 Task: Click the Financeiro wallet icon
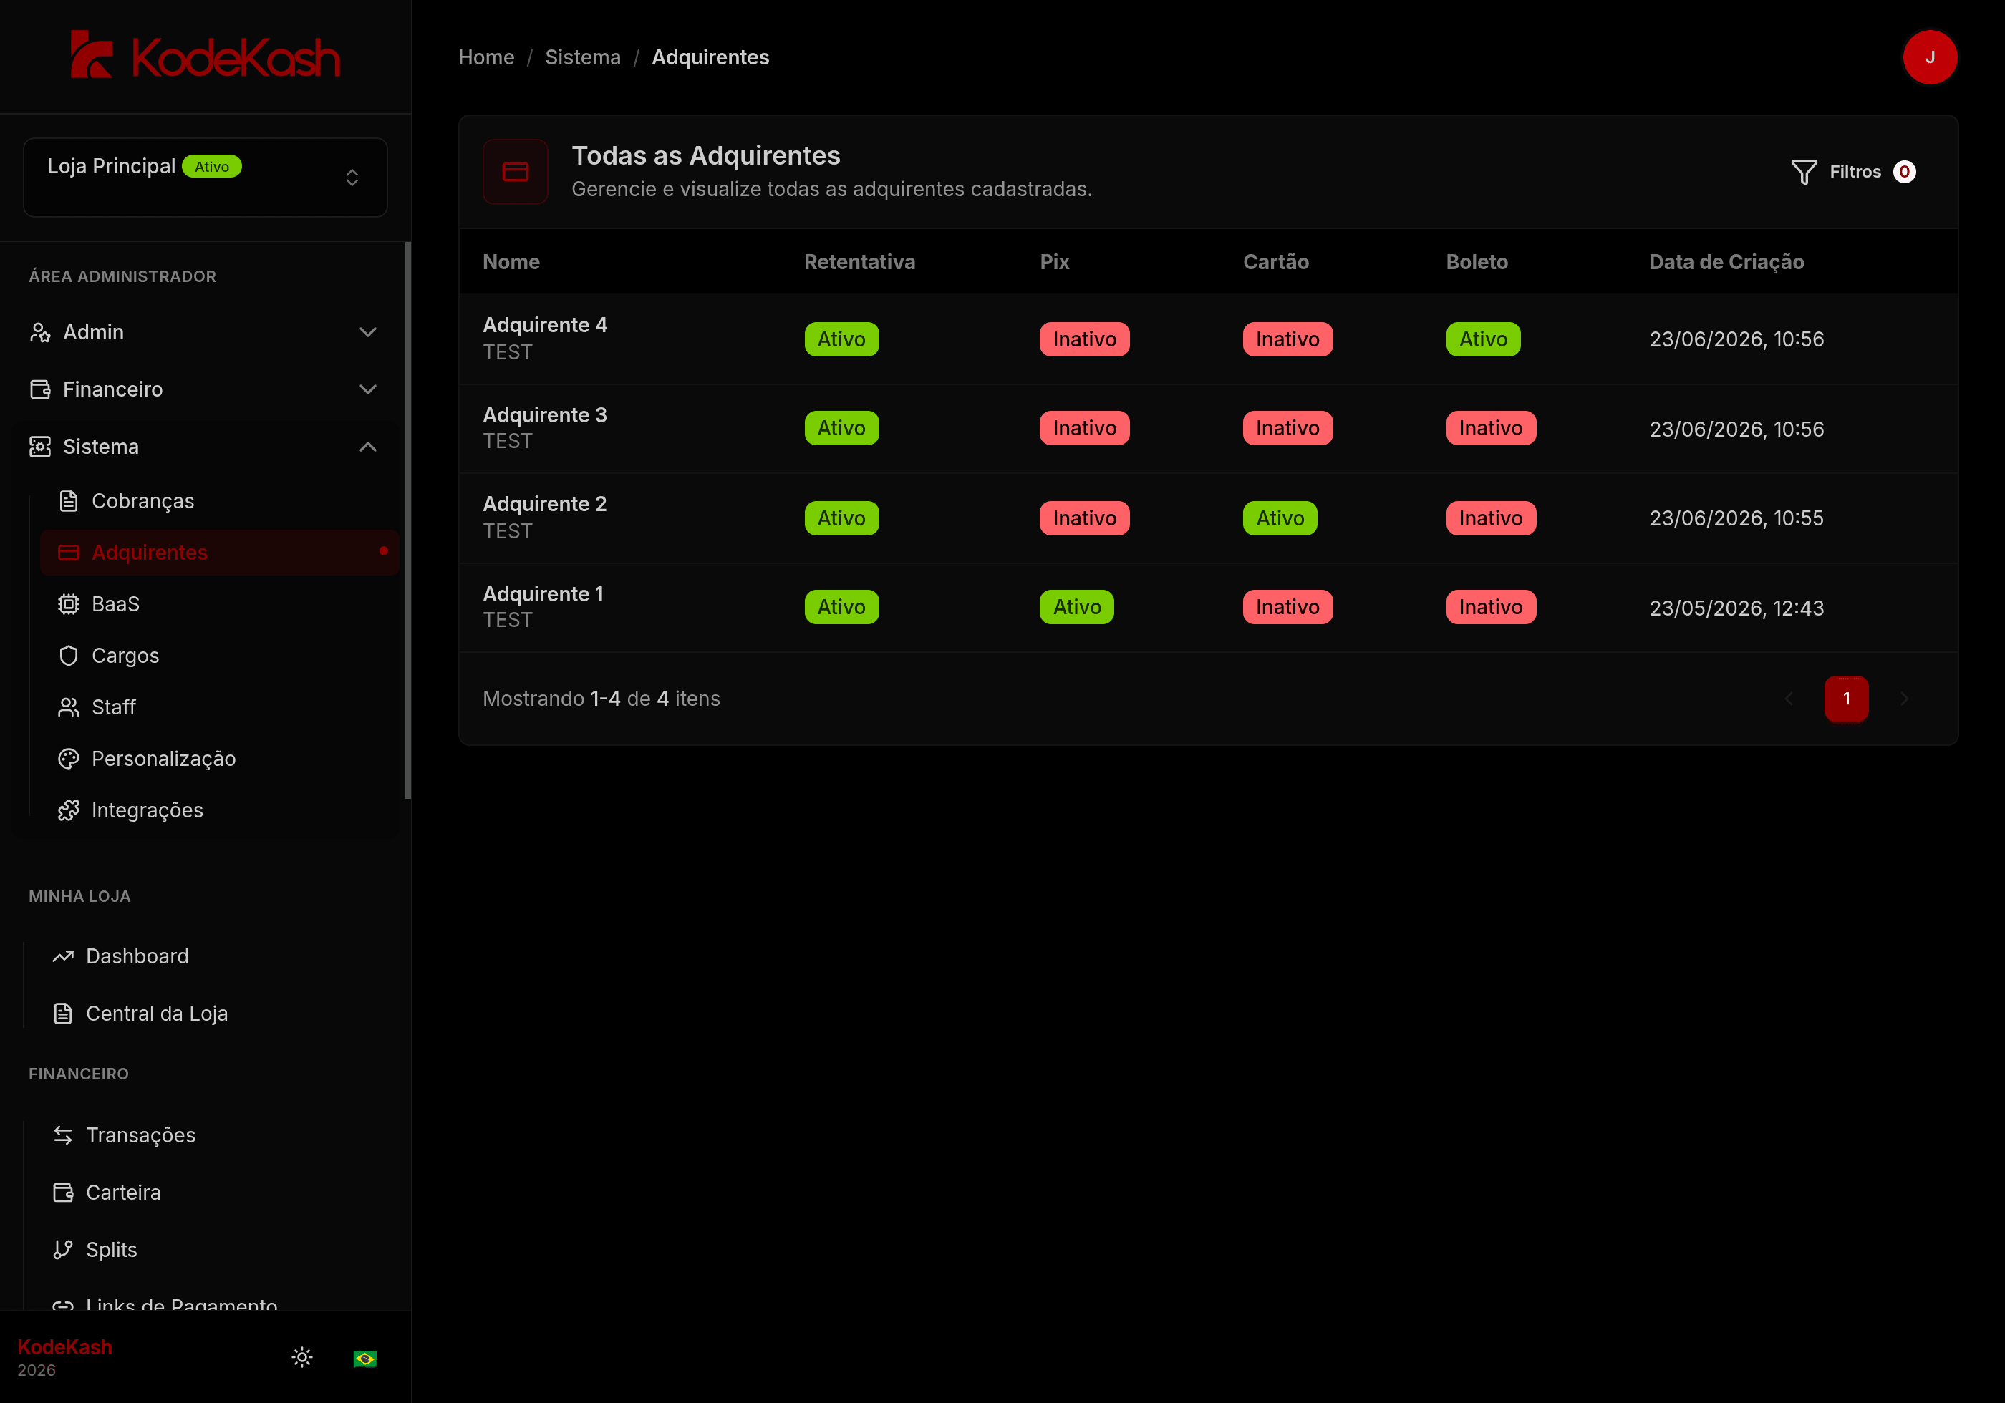(x=40, y=389)
